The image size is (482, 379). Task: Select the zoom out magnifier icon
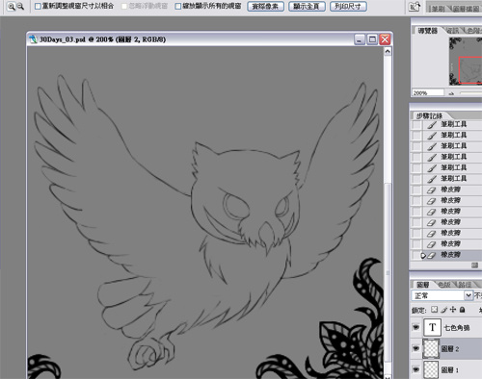20,6
